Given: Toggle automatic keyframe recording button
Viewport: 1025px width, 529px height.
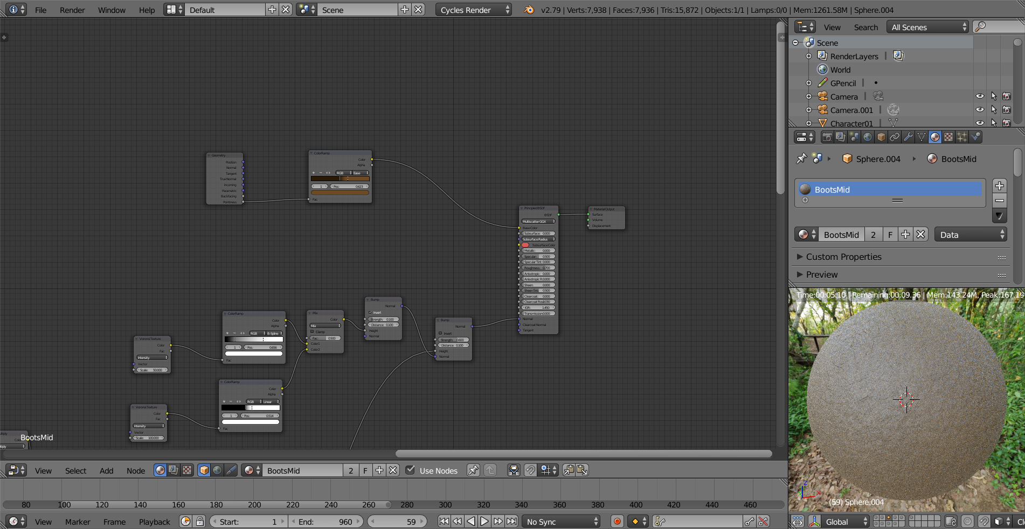Looking at the screenshot, I should tap(618, 521).
